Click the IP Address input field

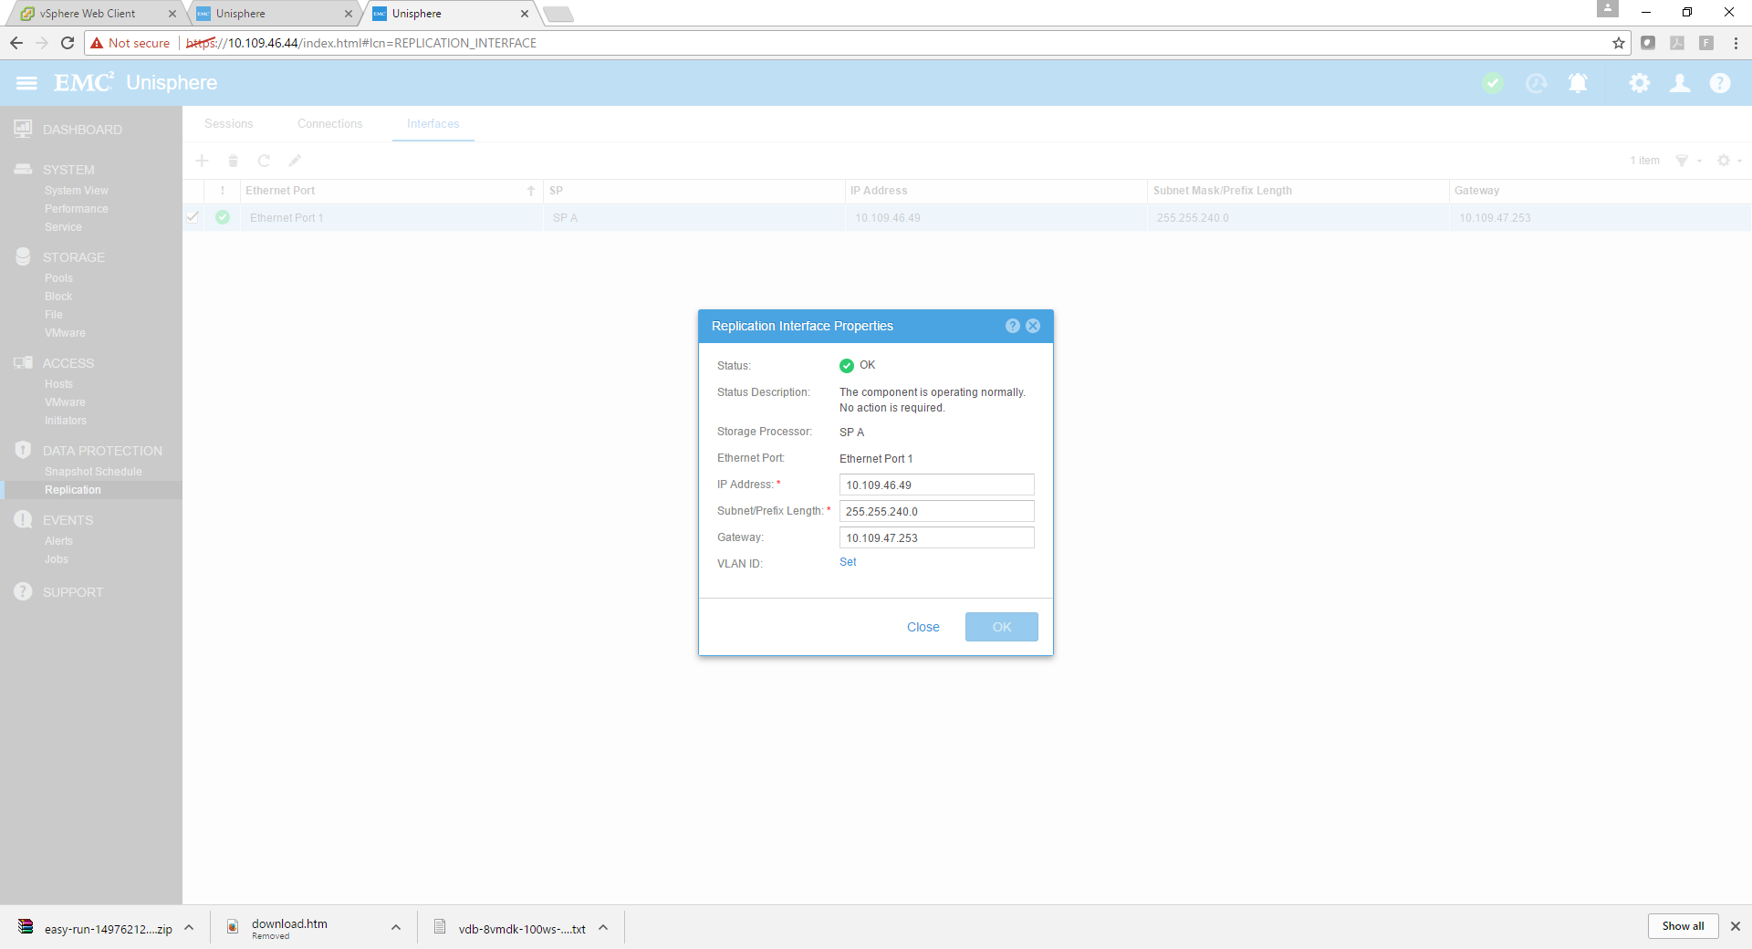[x=936, y=485]
